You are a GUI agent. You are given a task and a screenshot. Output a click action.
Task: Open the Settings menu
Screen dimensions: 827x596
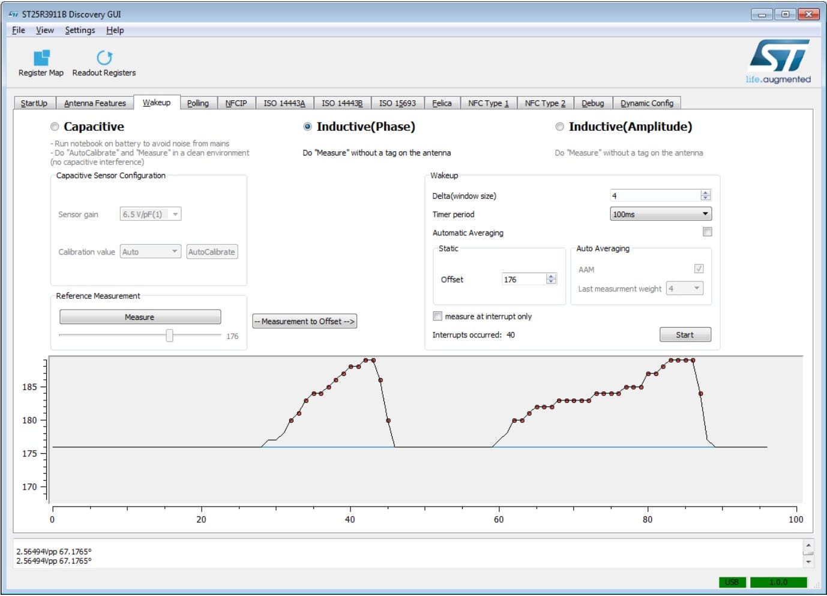click(x=80, y=30)
